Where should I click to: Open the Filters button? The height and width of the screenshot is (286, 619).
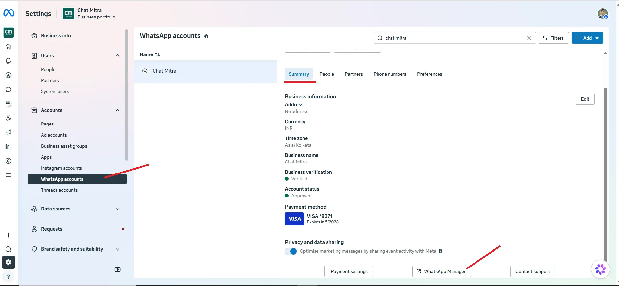553,38
